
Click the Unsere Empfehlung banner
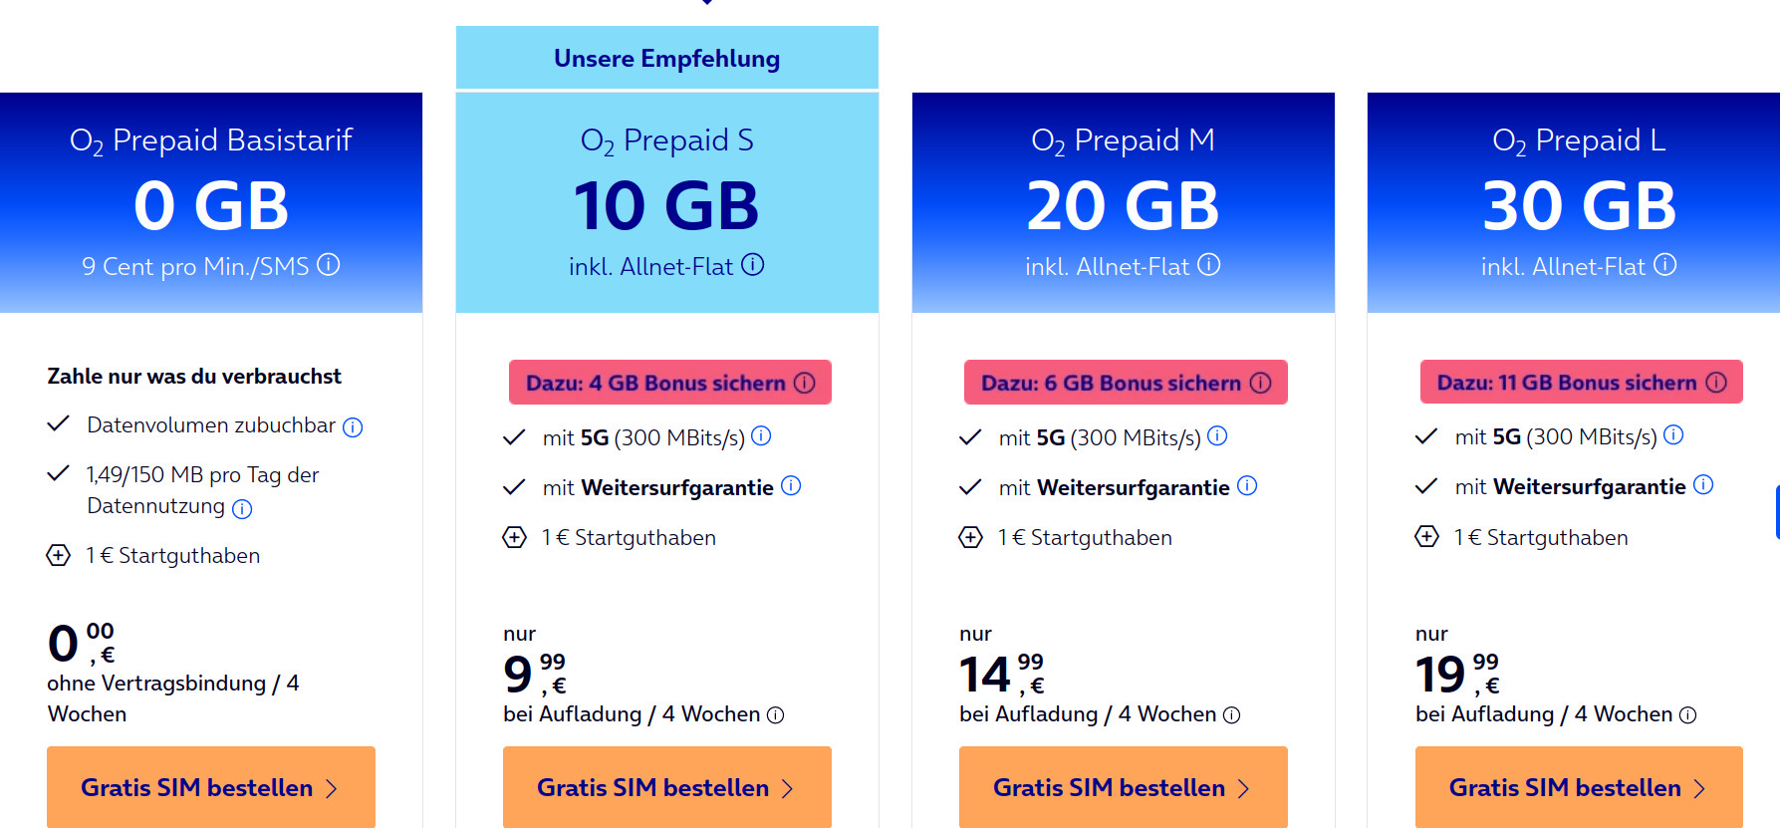[x=666, y=59]
